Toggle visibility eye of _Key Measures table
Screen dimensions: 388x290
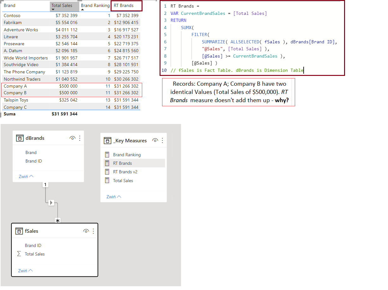pos(155,140)
